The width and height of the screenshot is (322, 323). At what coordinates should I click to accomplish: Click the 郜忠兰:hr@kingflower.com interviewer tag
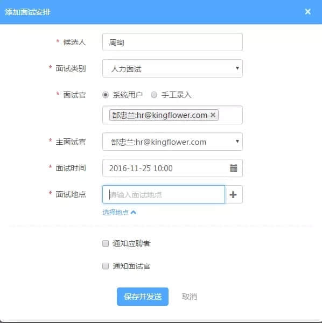point(160,115)
